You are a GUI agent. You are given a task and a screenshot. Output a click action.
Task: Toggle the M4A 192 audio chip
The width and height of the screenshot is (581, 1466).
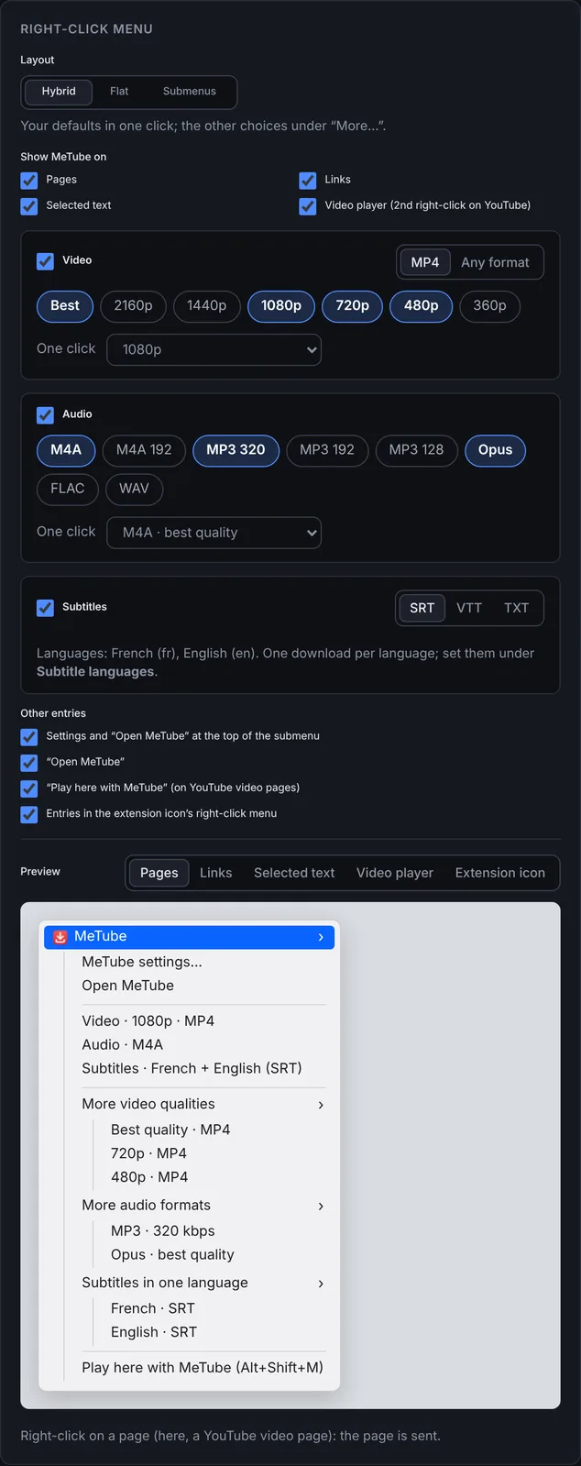point(144,450)
